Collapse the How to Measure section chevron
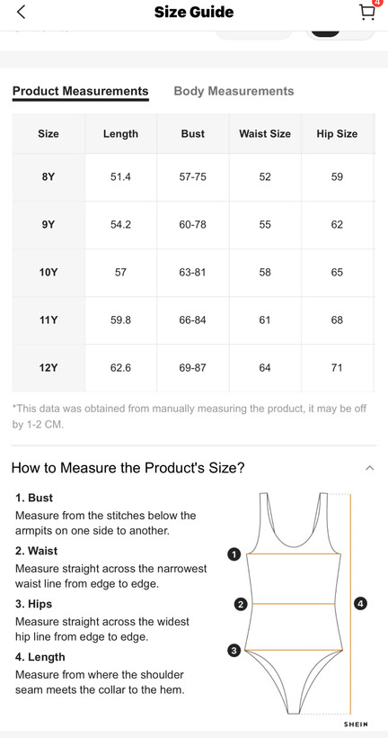 (x=370, y=468)
